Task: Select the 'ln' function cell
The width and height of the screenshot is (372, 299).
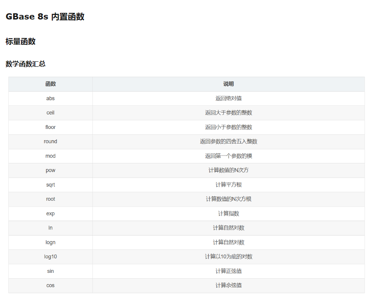Action: (51, 228)
